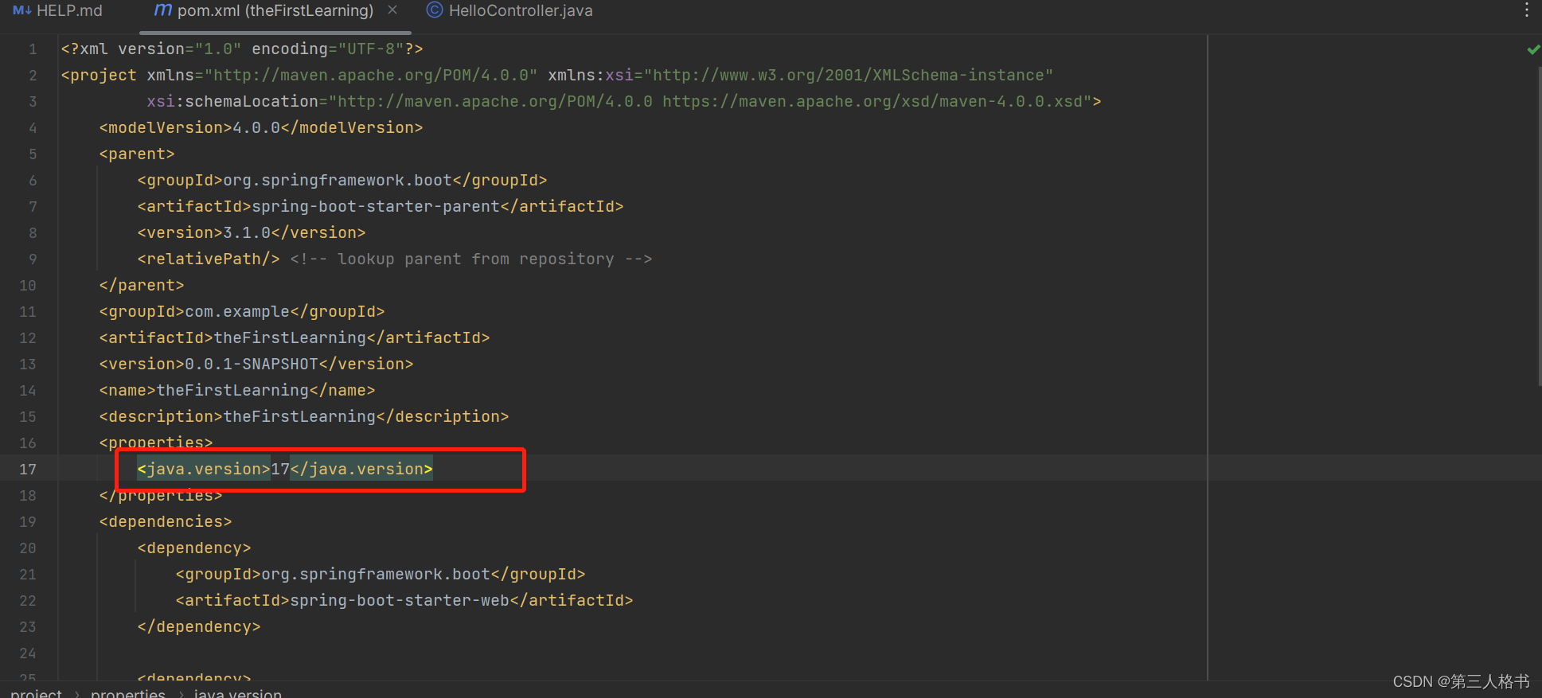Screen dimensions: 1542x698
Task: Click the xml version declaration line
Action: point(242,49)
